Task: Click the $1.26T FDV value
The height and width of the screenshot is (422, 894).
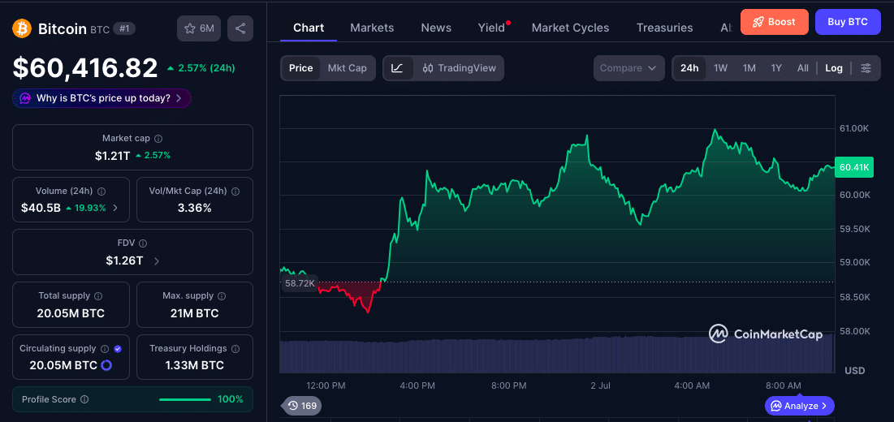Action: tap(124, 261)
